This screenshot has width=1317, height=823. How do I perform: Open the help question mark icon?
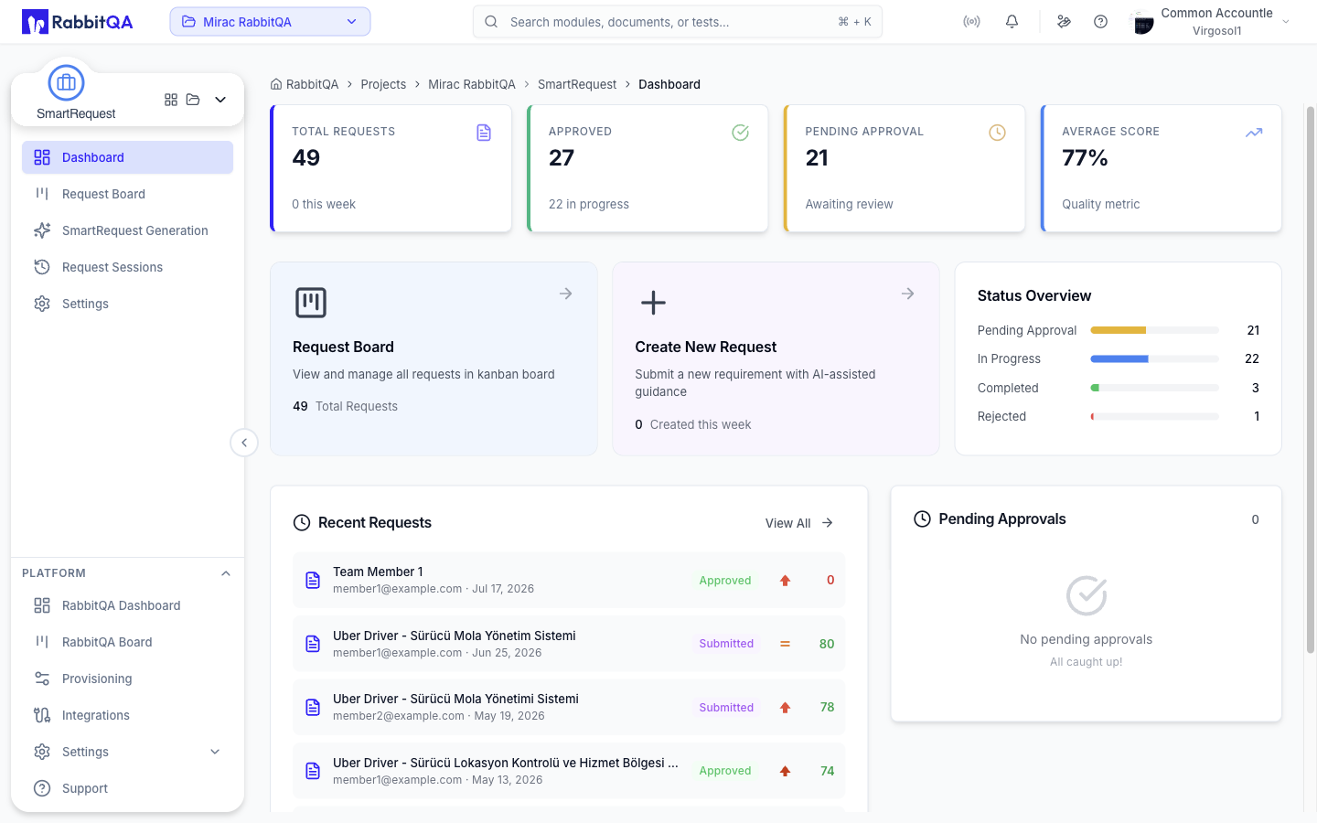point(1100,22)
